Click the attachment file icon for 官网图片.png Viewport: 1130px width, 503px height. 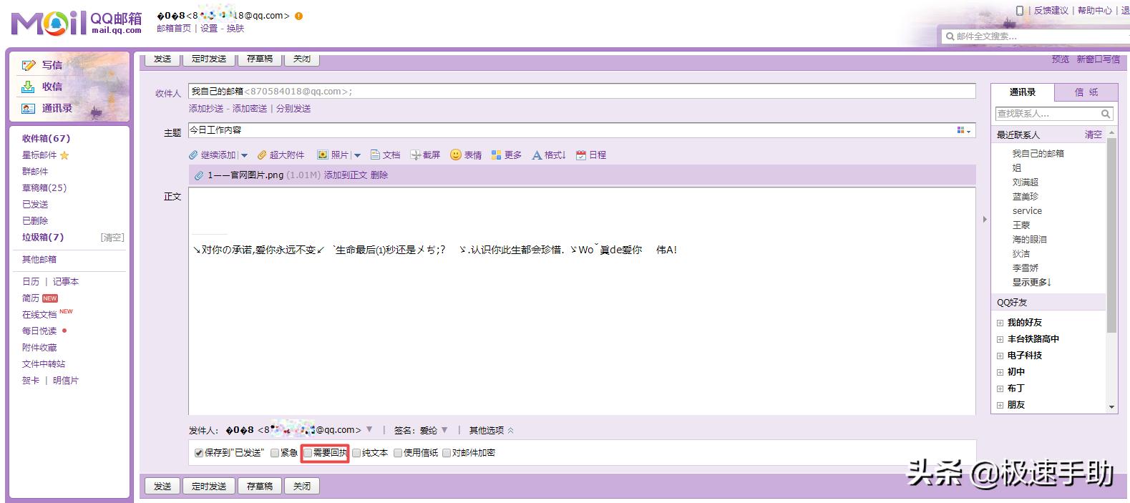[199, 175]
